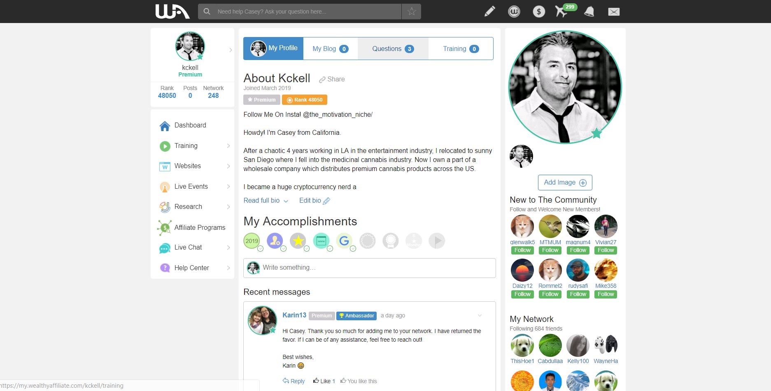The image size is (771, 391).
Task: Click the small profile thumbnail under the large photo
Action: coord(522,156)
